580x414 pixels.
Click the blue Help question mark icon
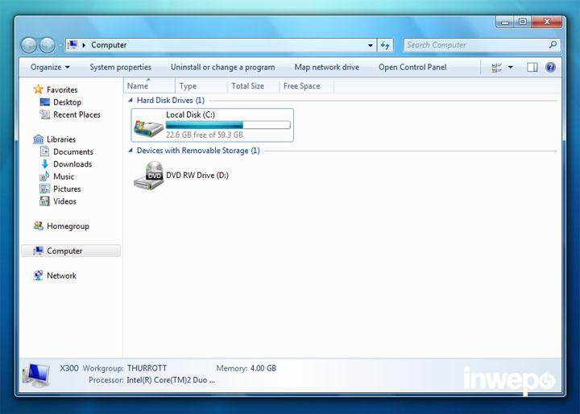click(550, 68)
